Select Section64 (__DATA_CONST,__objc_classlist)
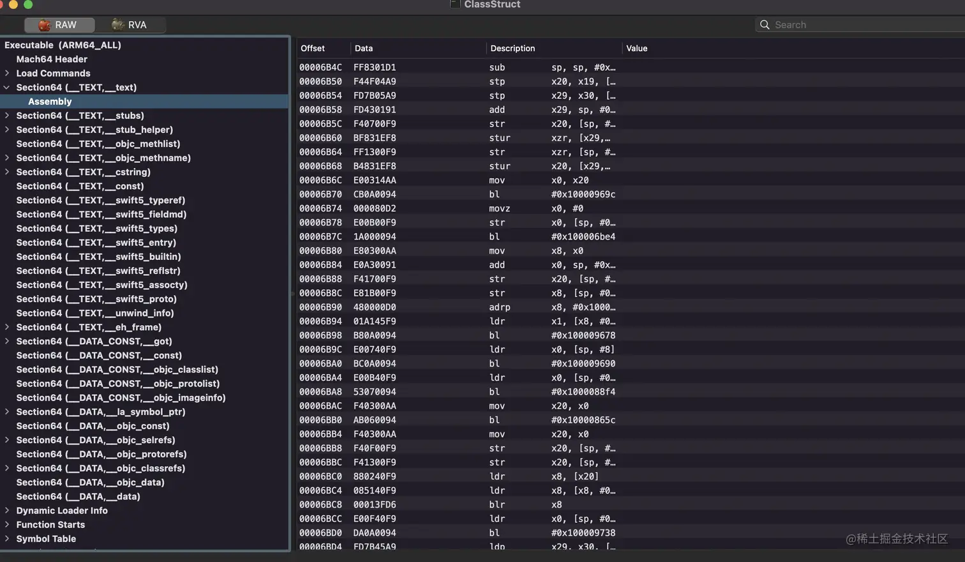The height and width of the screenshot is (562, 965). (x=117, y=369)
